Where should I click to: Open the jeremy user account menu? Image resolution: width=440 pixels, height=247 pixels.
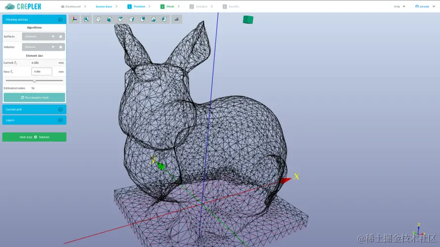point(424,6)
